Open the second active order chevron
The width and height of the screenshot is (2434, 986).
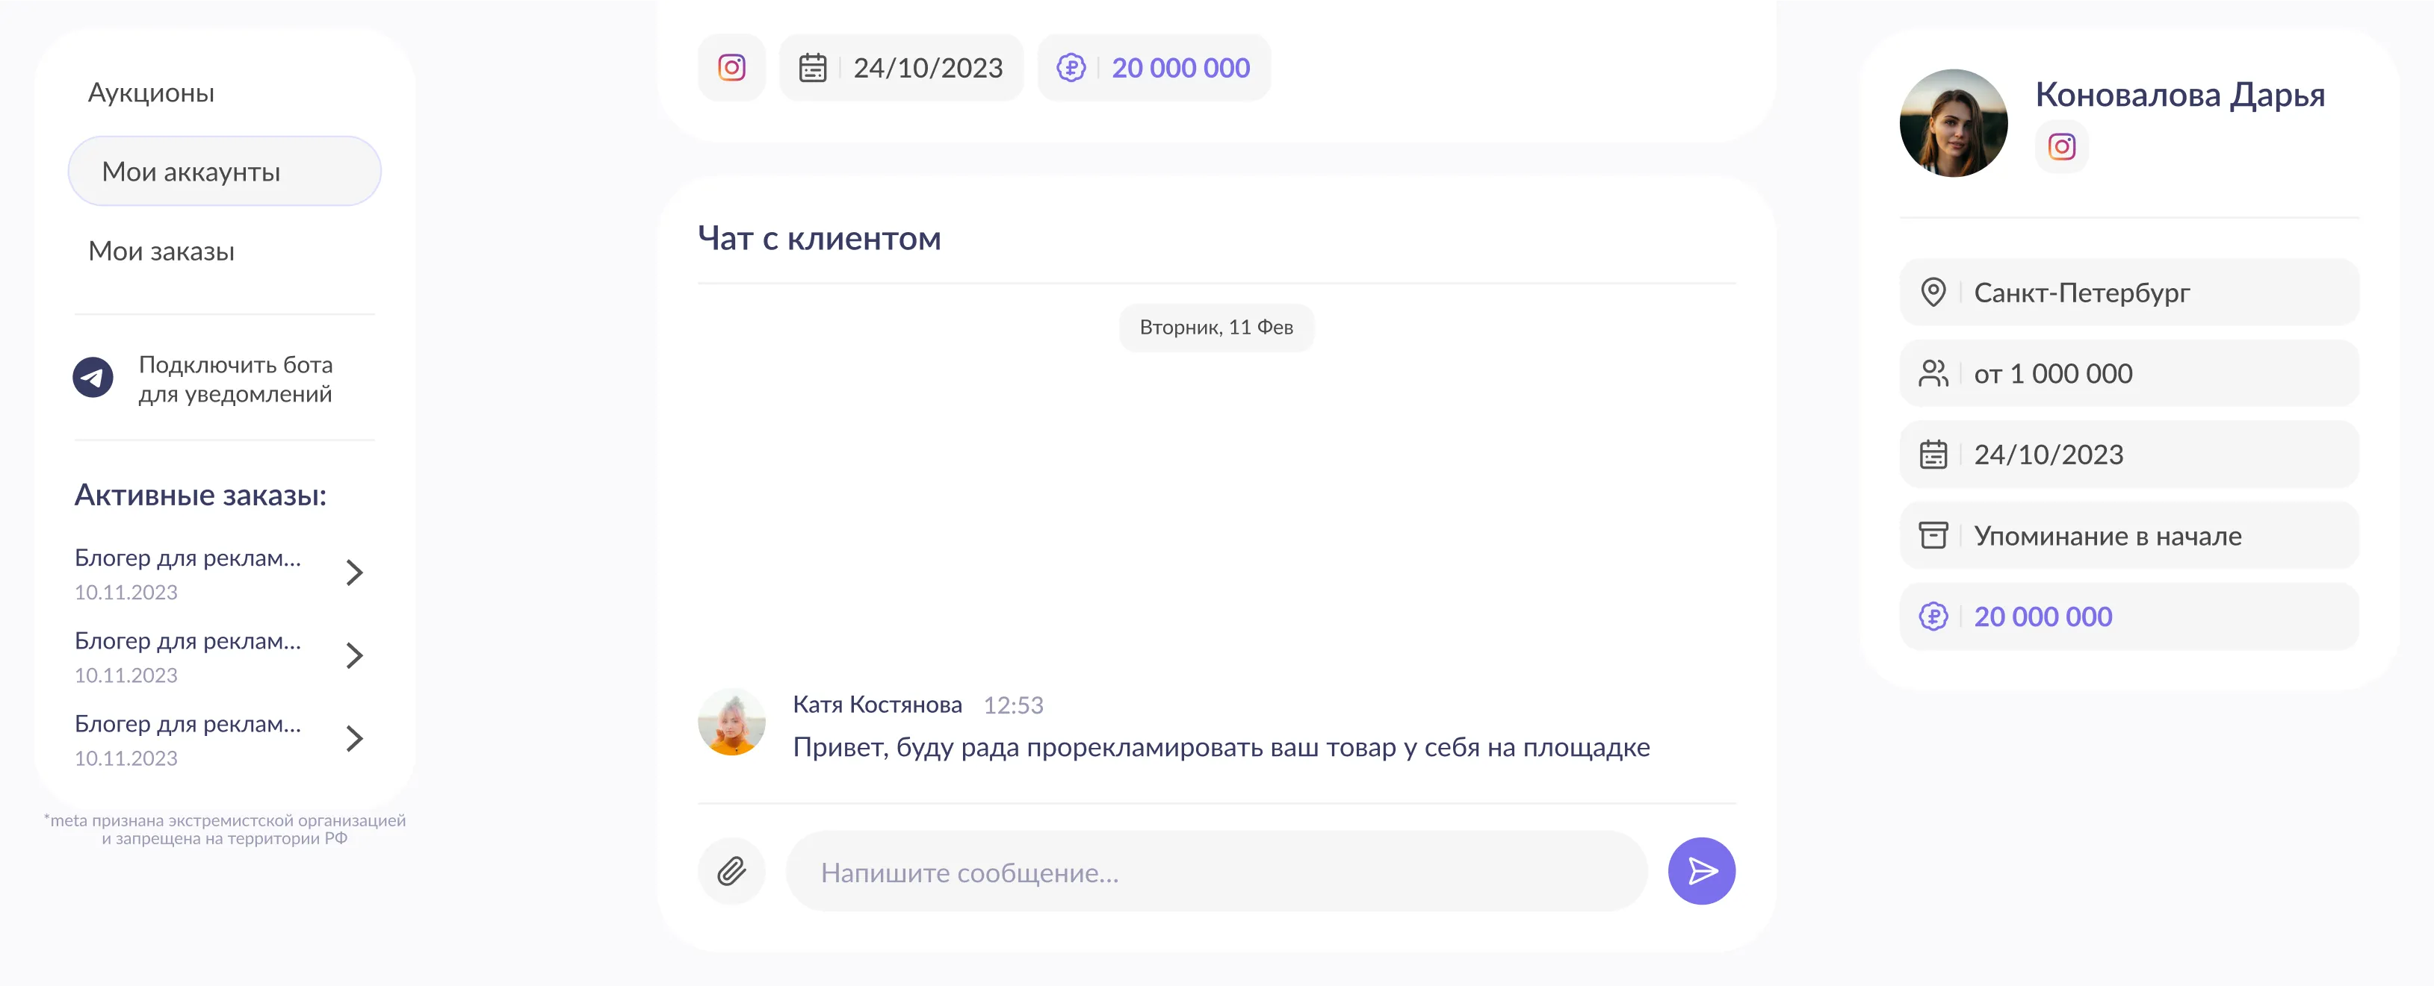click(x=354, y=655)
